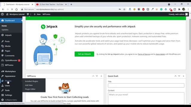Go to the browser home page
The height and width of the screenshot is (107, 191).
tap(16, 9)
